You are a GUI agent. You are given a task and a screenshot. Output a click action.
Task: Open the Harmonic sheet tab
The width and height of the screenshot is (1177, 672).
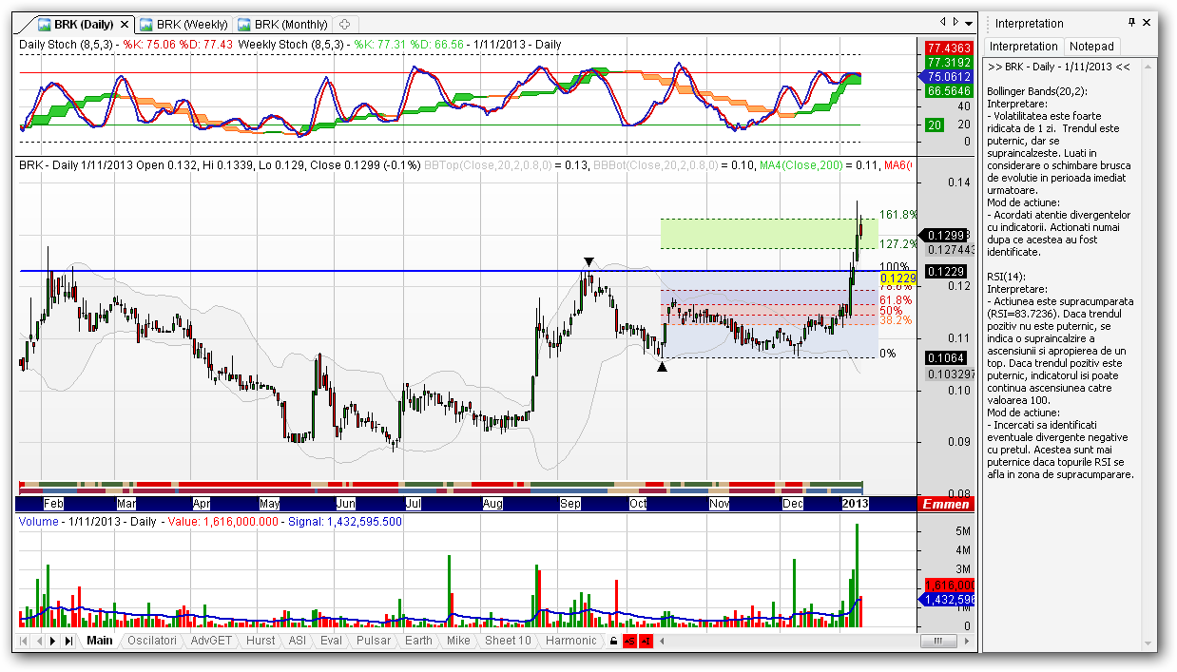pyautogui.click(x=571, y=641)
